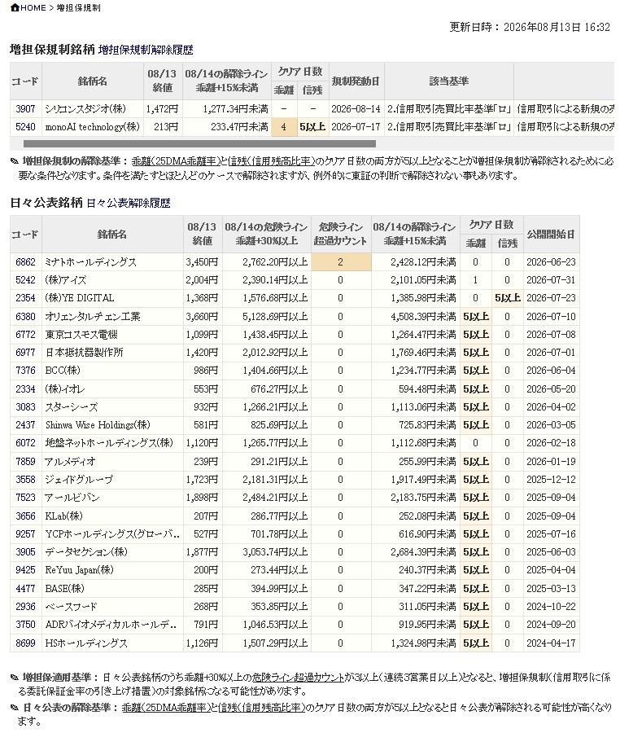
Task: Open stock code 3083 link
Action: (x=25, y=407)
